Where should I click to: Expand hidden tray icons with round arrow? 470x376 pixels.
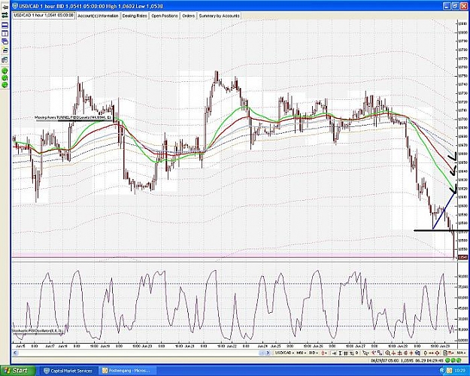443,371
